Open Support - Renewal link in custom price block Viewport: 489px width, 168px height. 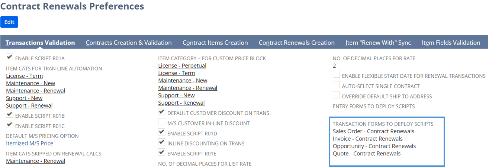point(181,103)
